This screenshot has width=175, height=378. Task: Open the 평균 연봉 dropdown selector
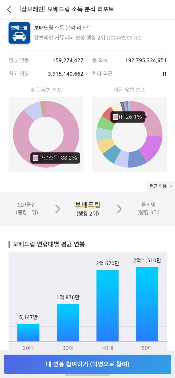click(x=161, y=186)
